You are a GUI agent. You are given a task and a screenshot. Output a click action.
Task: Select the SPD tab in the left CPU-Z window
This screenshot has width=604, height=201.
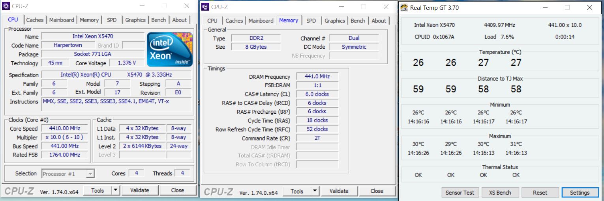[112, 20]
